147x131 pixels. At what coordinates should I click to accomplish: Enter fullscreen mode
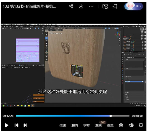point(141,125)
